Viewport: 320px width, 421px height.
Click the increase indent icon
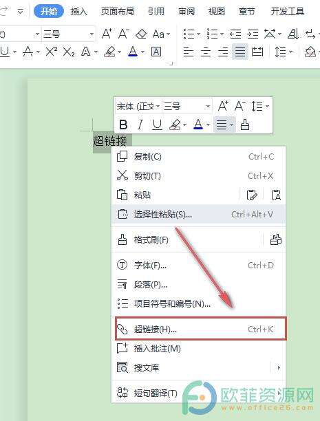pos(253,34)
